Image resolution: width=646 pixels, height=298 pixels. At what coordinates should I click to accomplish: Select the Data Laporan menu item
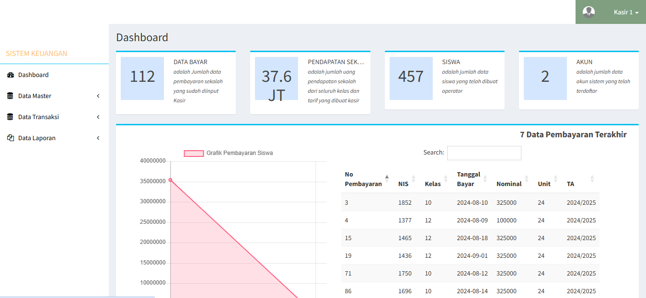(x=37, y=138)
